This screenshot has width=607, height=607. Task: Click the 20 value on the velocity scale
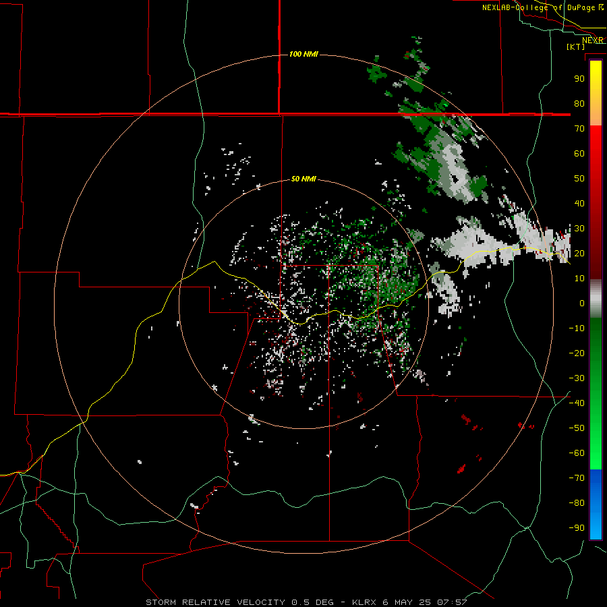579,253
